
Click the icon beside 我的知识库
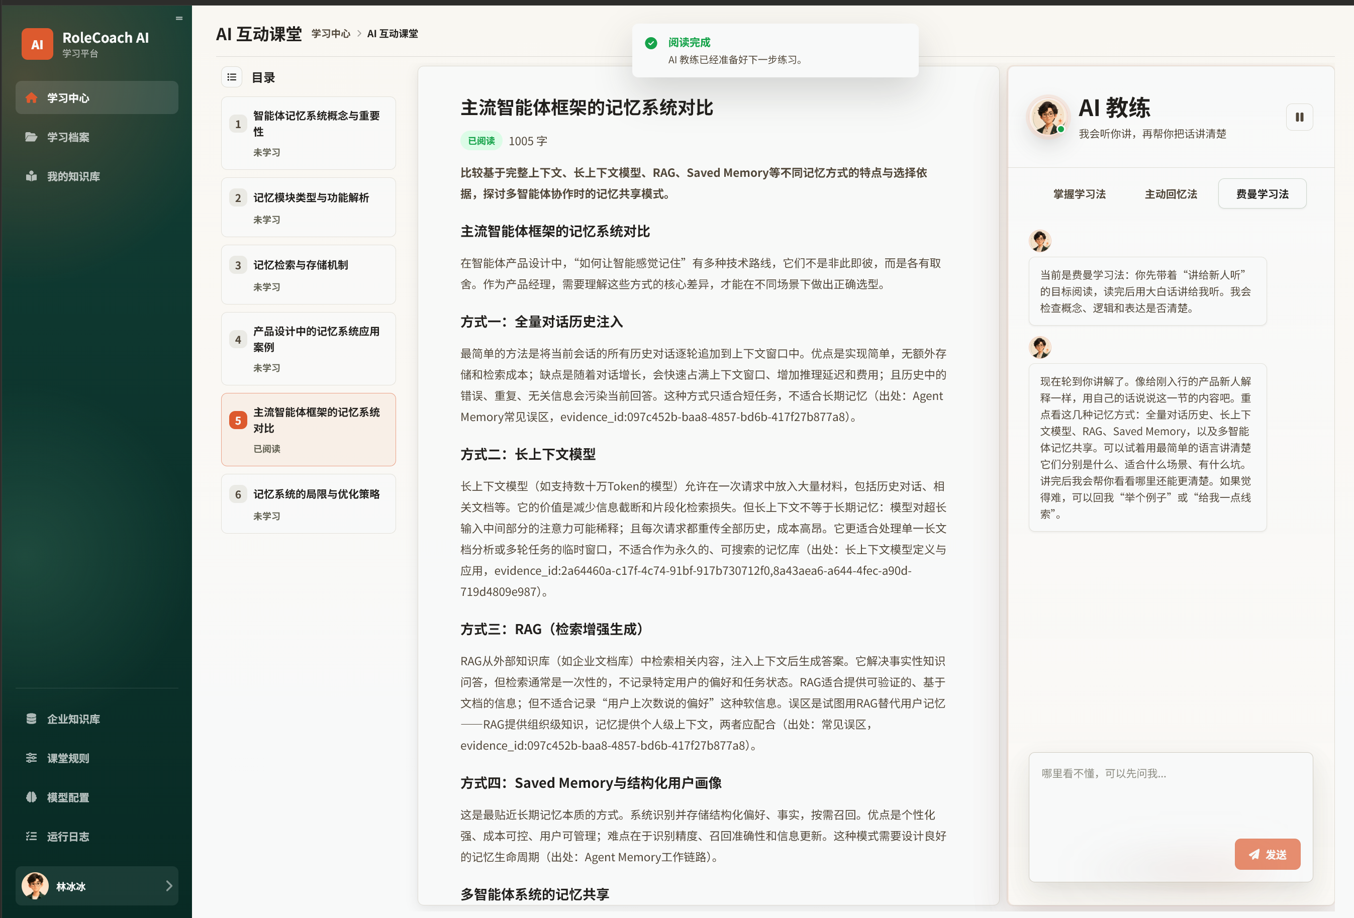tap(32, 176)
